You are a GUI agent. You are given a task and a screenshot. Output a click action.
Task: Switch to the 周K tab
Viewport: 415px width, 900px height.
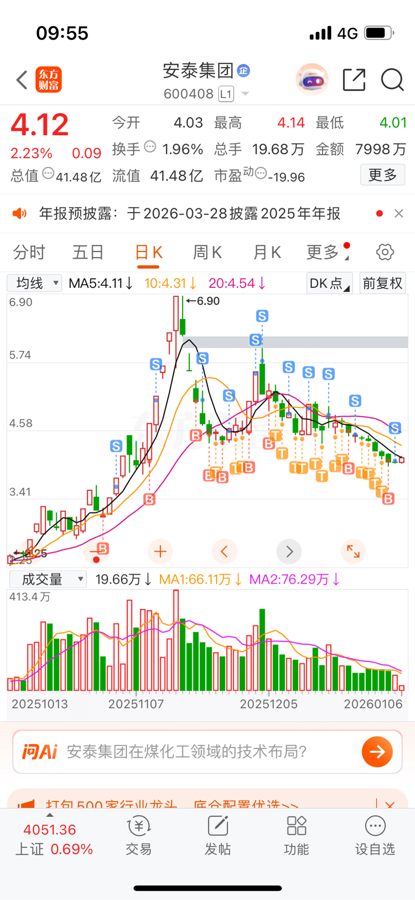207,252
